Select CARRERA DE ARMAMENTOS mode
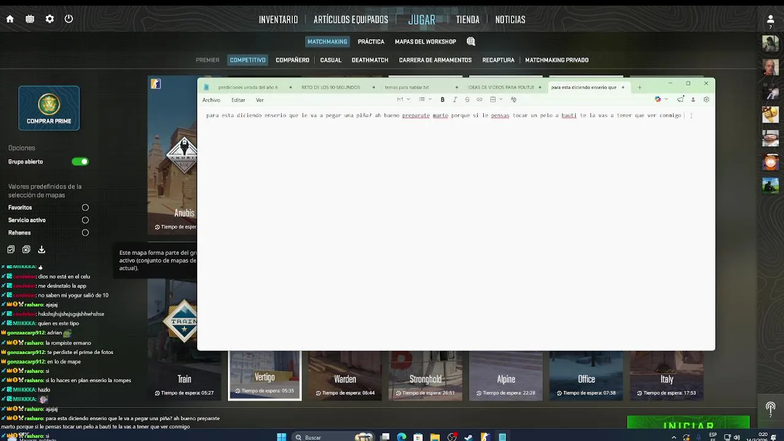Image resolution: width=784 pixels, height=441 pixels. pyautogui.click(x=435, y=60)
